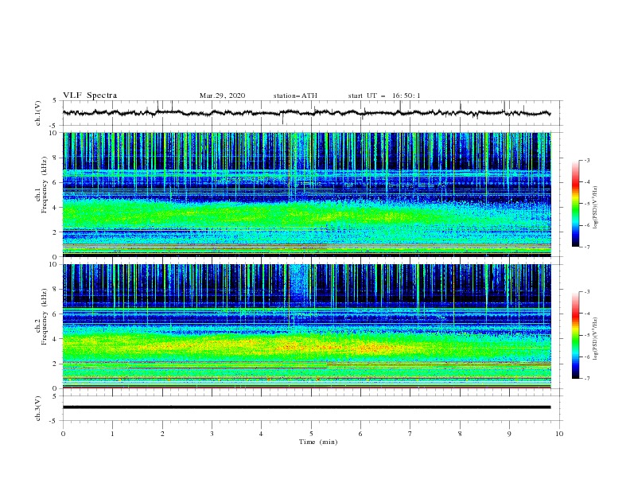Click the ch.1 voltage waveform trace

[x=306, y=113]
